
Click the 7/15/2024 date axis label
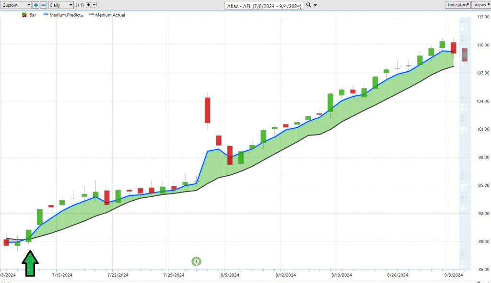point(62,275)
